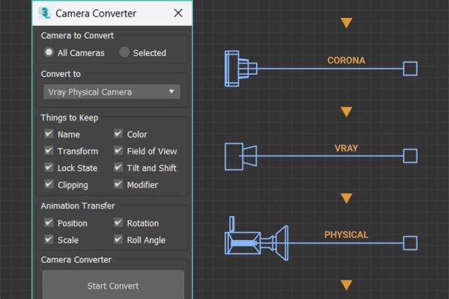Toggle Rotation animation transfer

(x=118, y=223)
